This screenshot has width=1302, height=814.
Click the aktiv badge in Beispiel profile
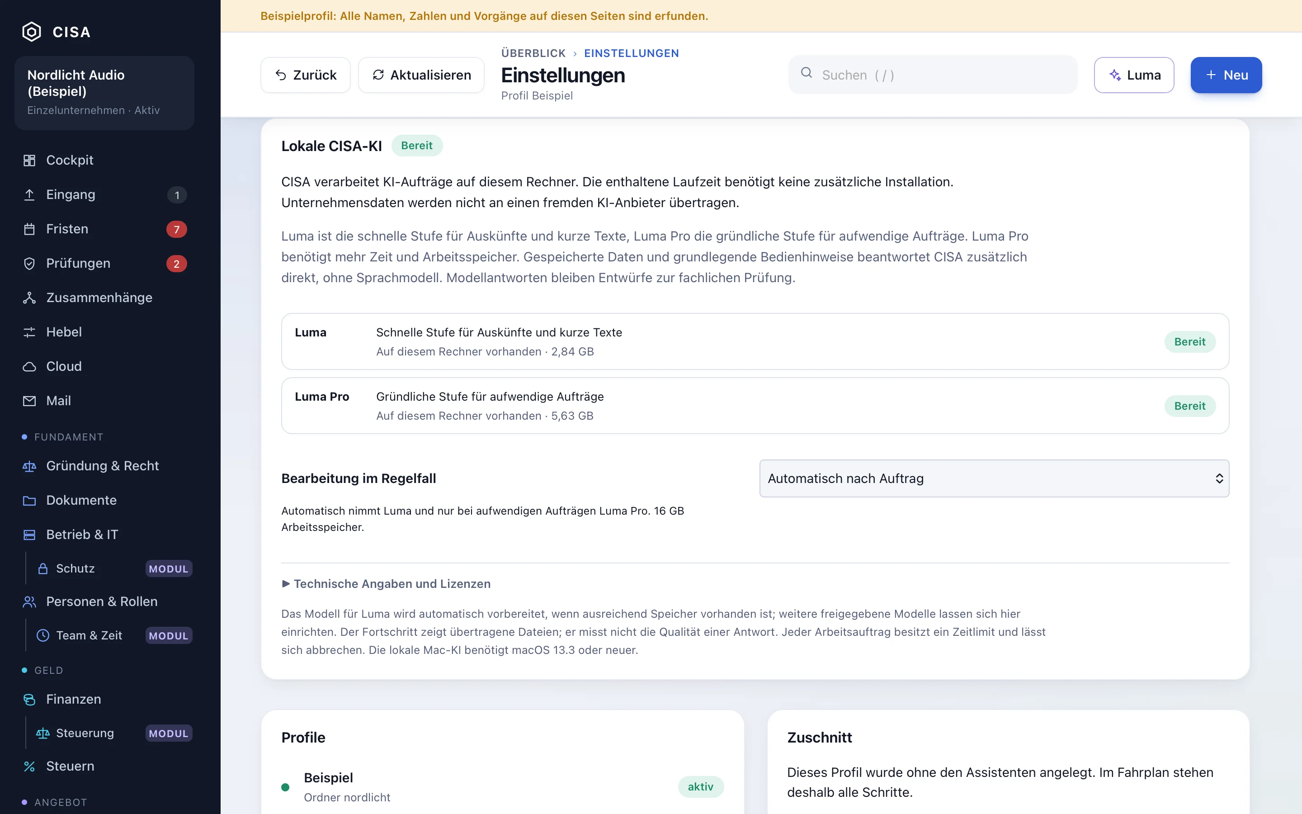(x=700, y=786)
